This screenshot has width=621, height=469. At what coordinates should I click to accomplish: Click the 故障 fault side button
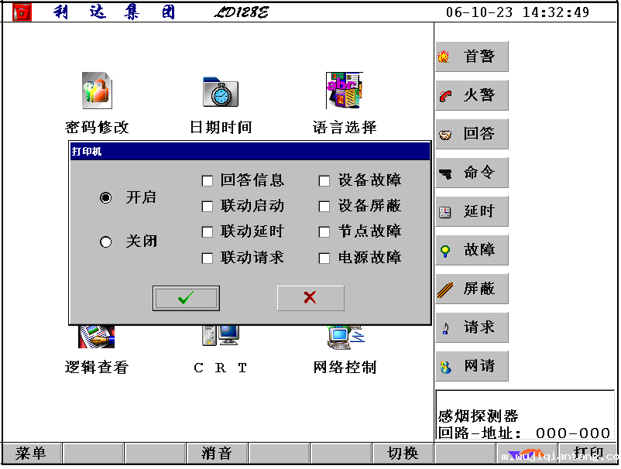(x=472, y=250)
